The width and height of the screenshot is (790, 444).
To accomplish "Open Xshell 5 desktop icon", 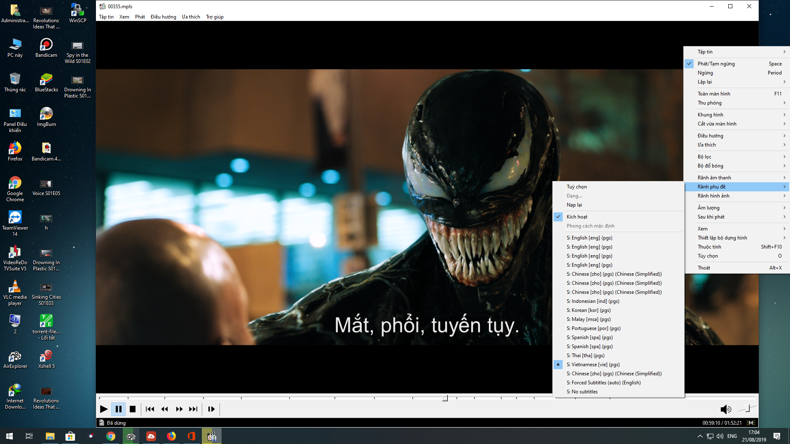I will (46, 359).
